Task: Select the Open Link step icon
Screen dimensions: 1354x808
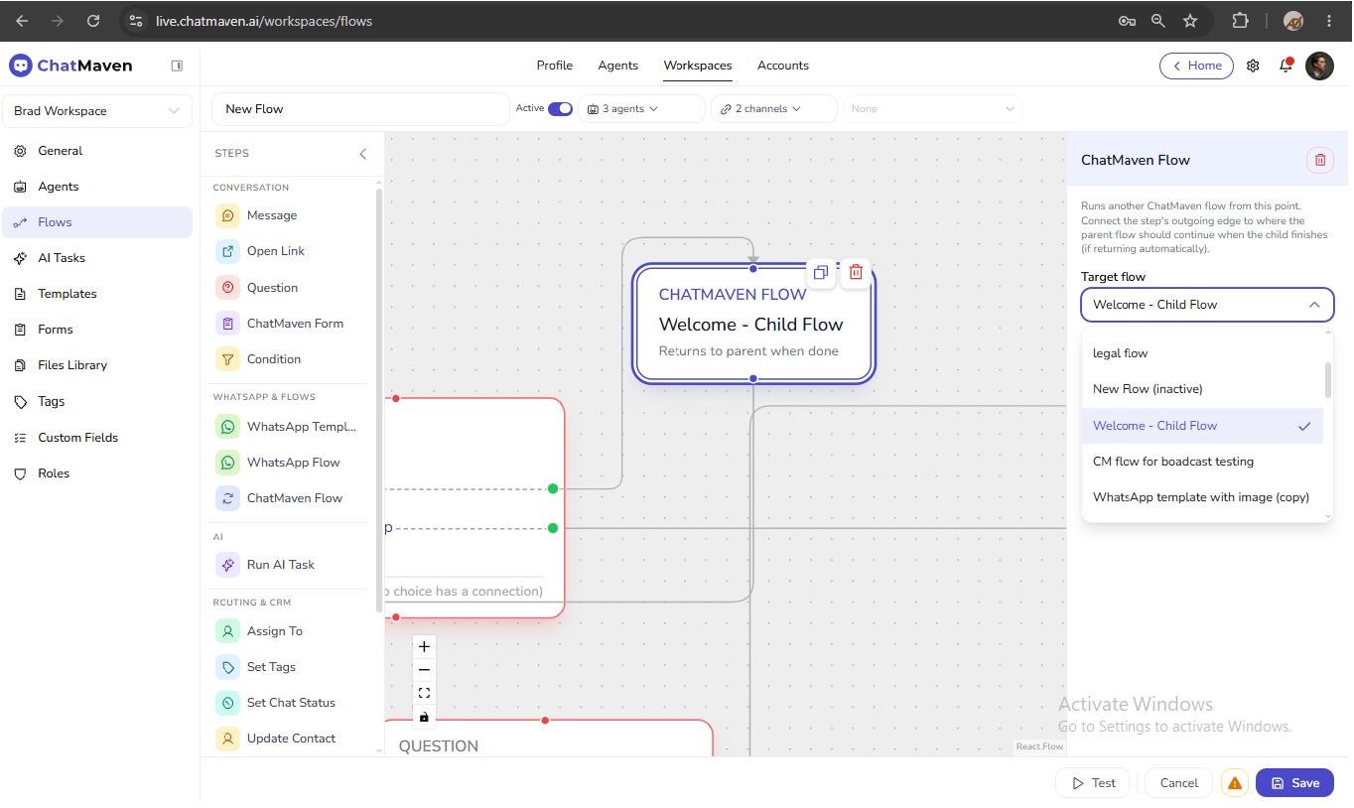Action: 228,251
